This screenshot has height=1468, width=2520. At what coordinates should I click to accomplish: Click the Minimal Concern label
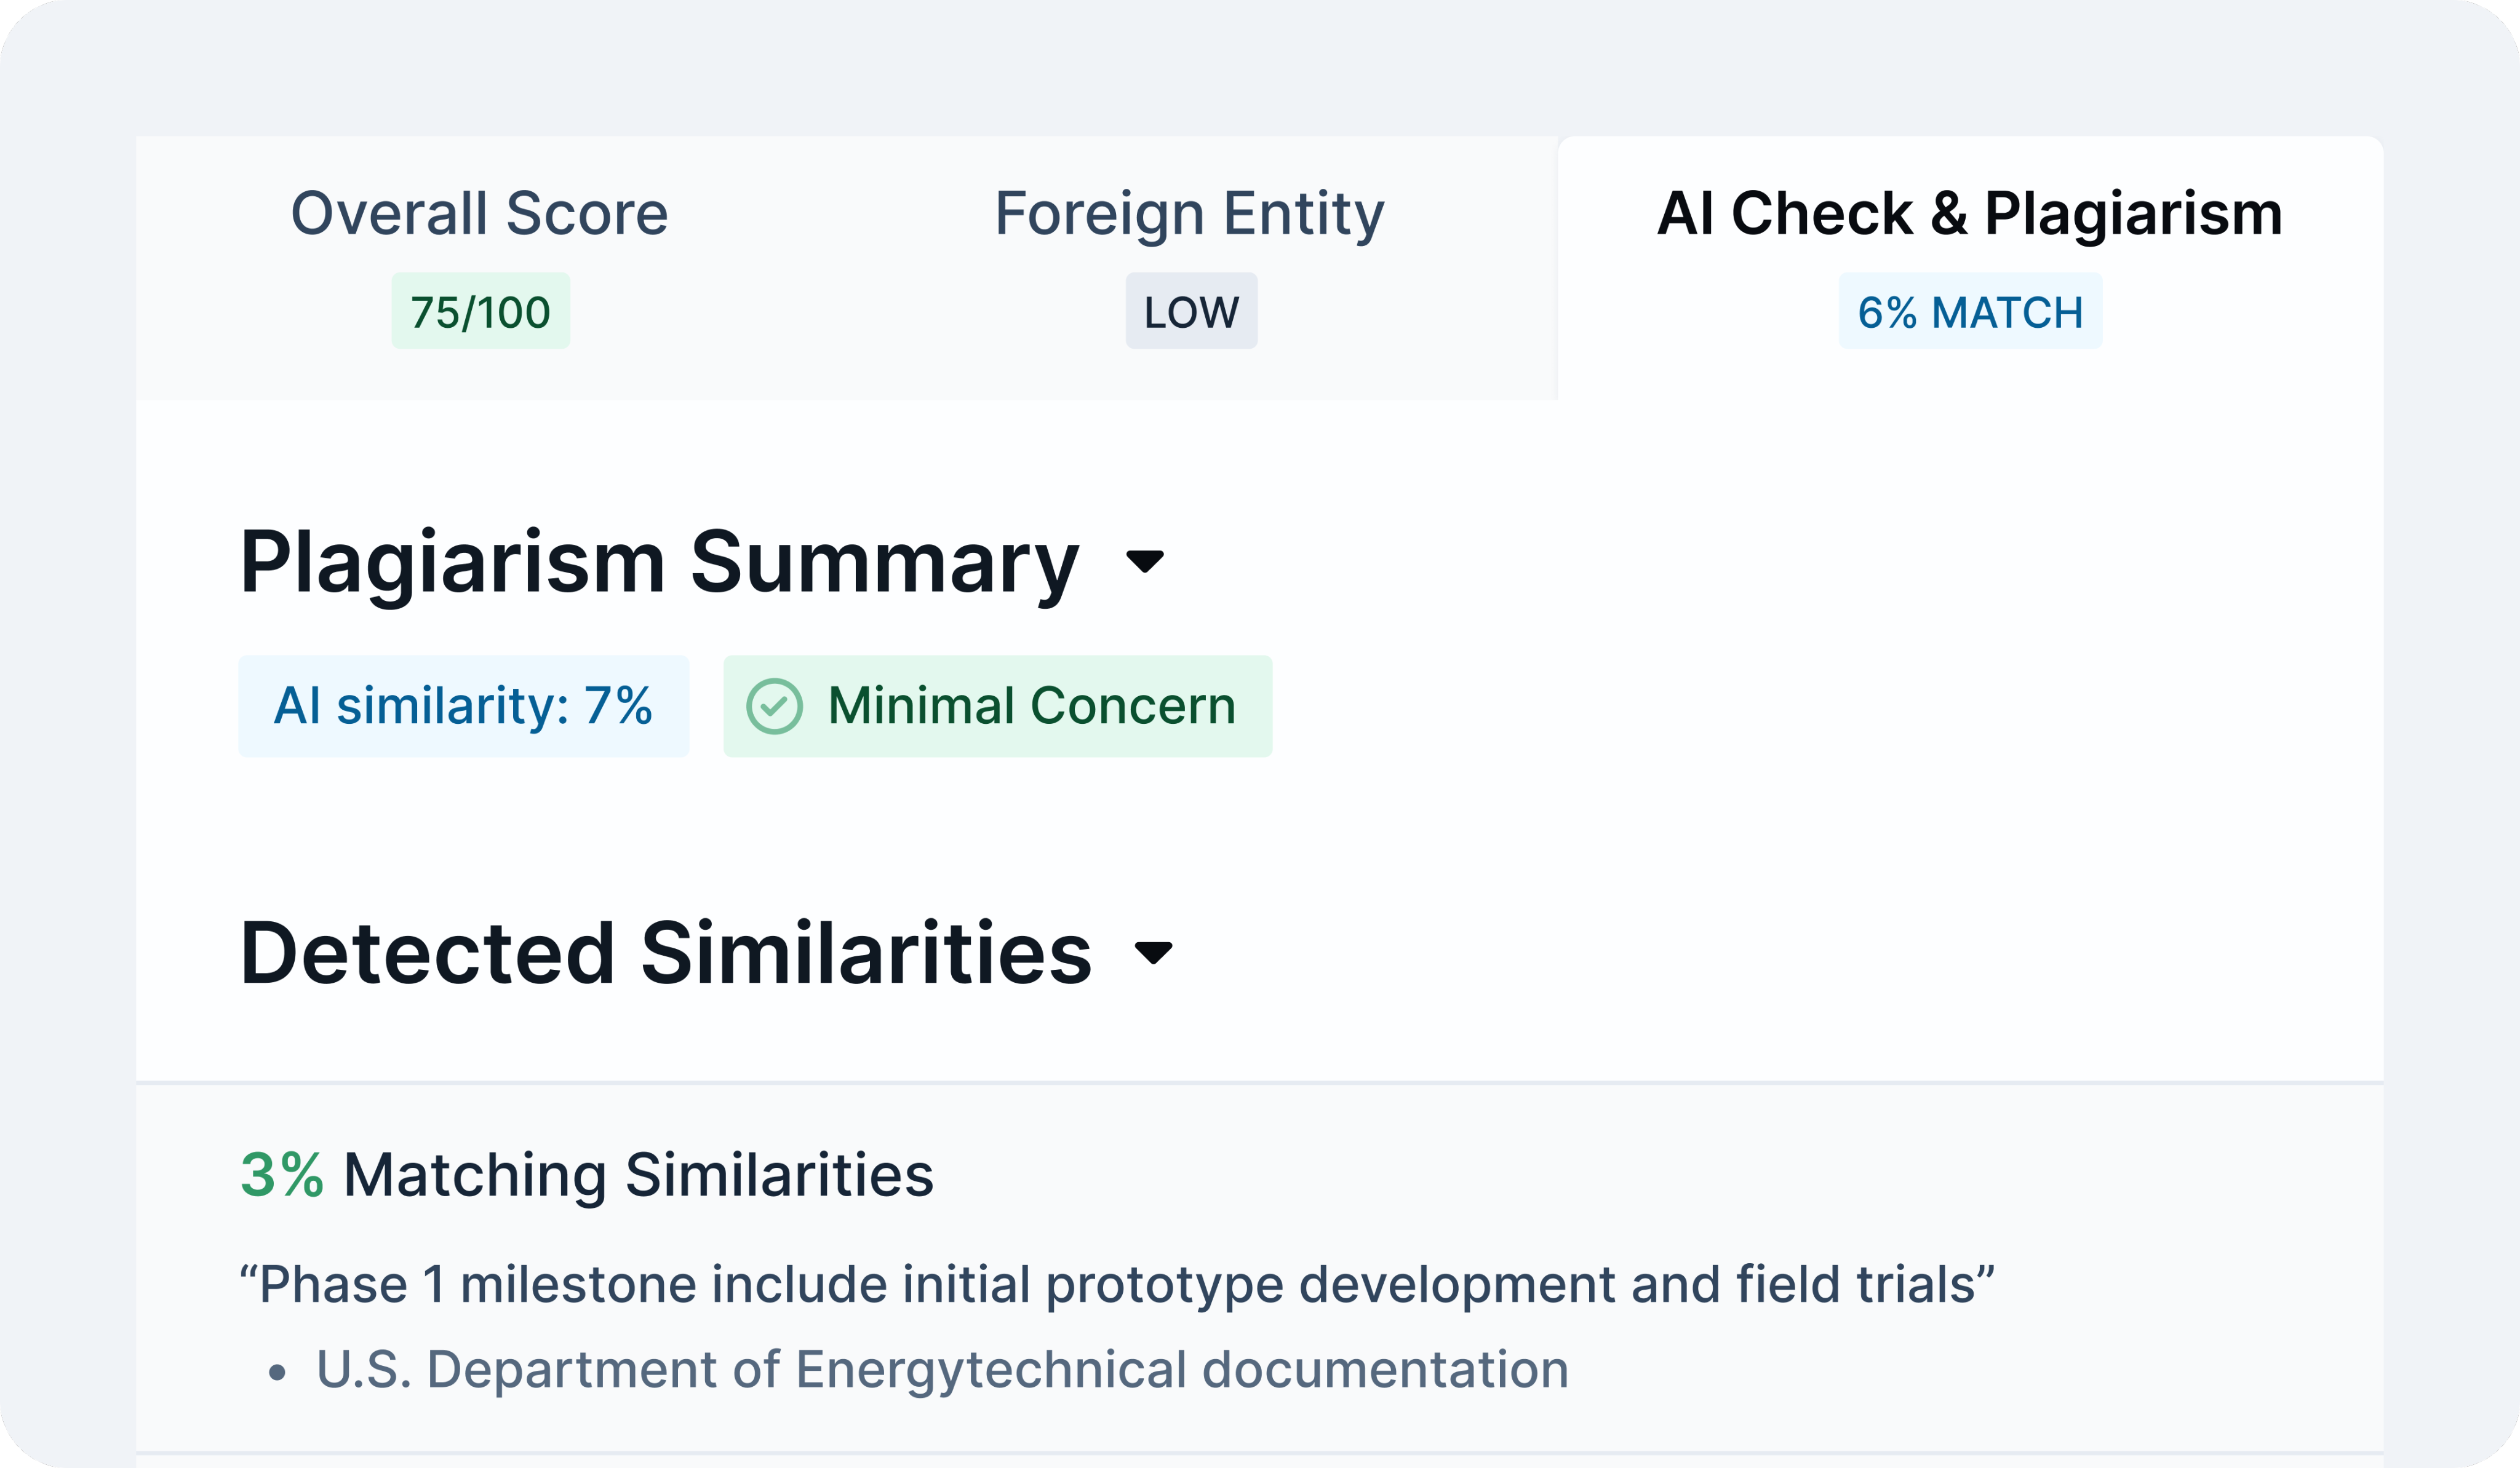(1031, 705)
